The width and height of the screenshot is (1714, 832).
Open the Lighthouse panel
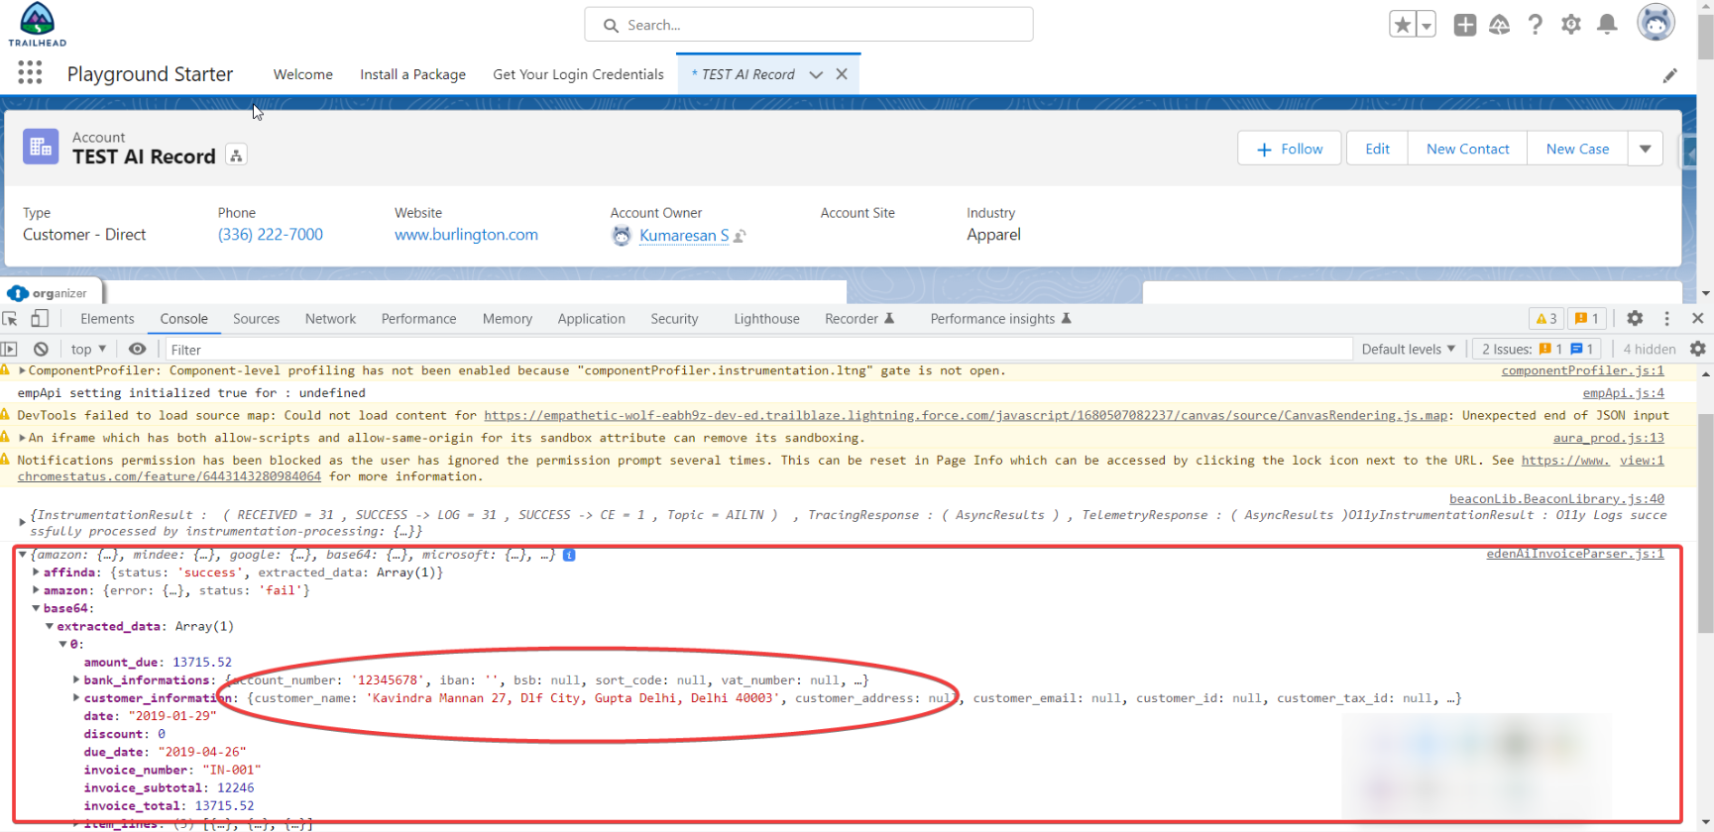(x=766, y=319)
